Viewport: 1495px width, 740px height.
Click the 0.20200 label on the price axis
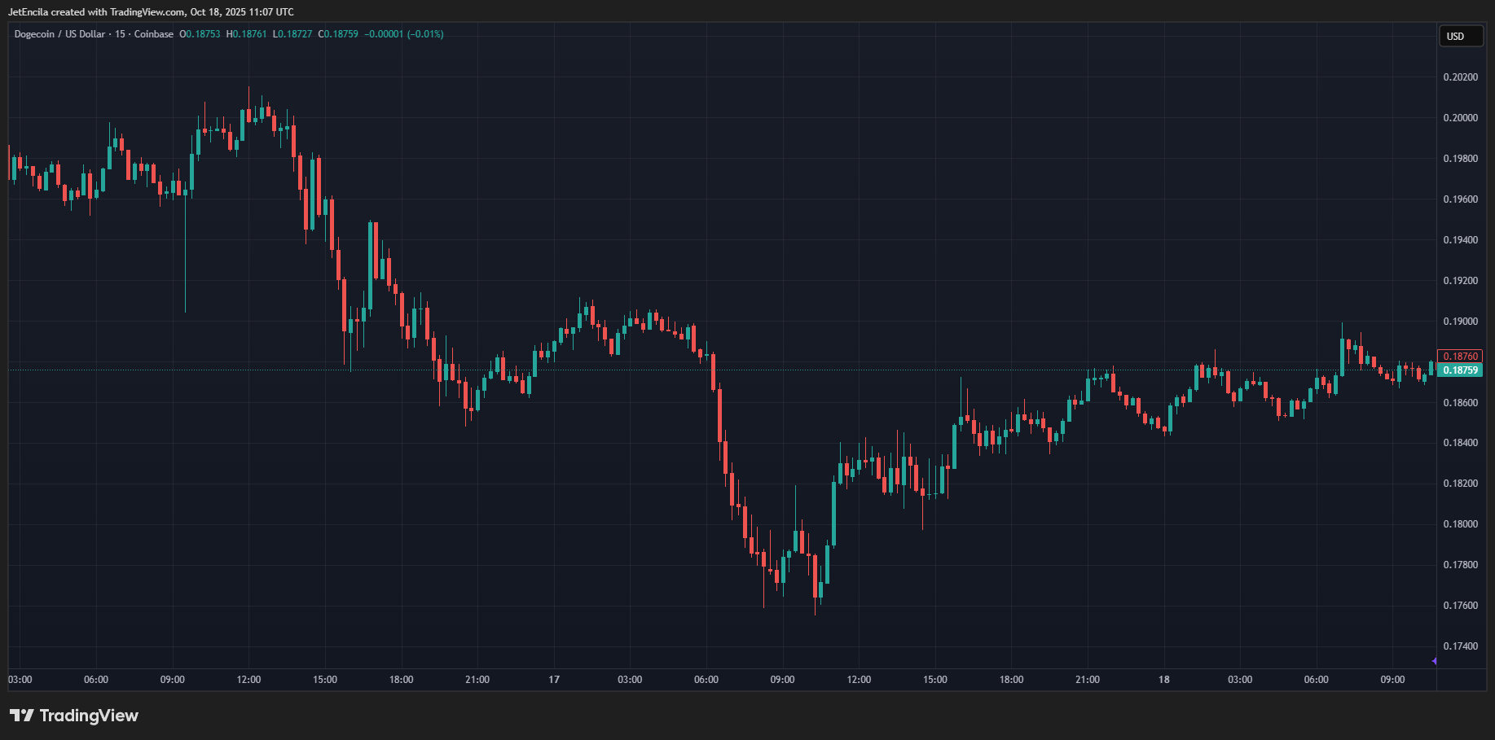(x=1460, y=77)
